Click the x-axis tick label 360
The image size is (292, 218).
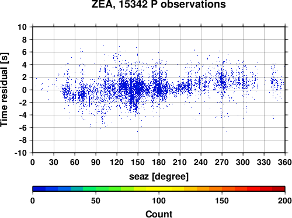[x=285, y=162]
